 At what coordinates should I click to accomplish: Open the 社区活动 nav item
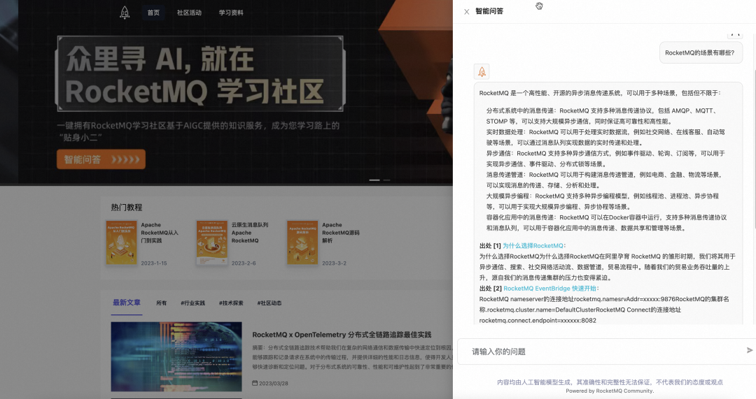click(189, 13)
